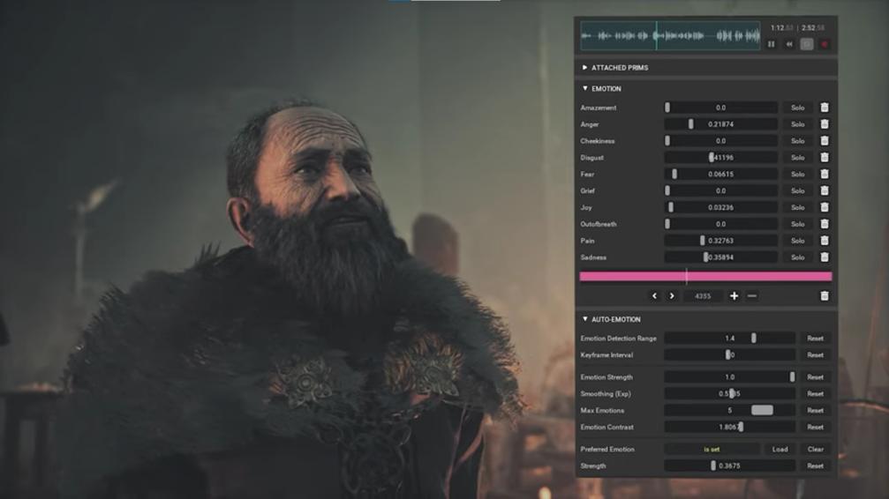Click the audio waveform track
Image resolution: width=889 pixels, height=499 pixels.
pos(670,35)
